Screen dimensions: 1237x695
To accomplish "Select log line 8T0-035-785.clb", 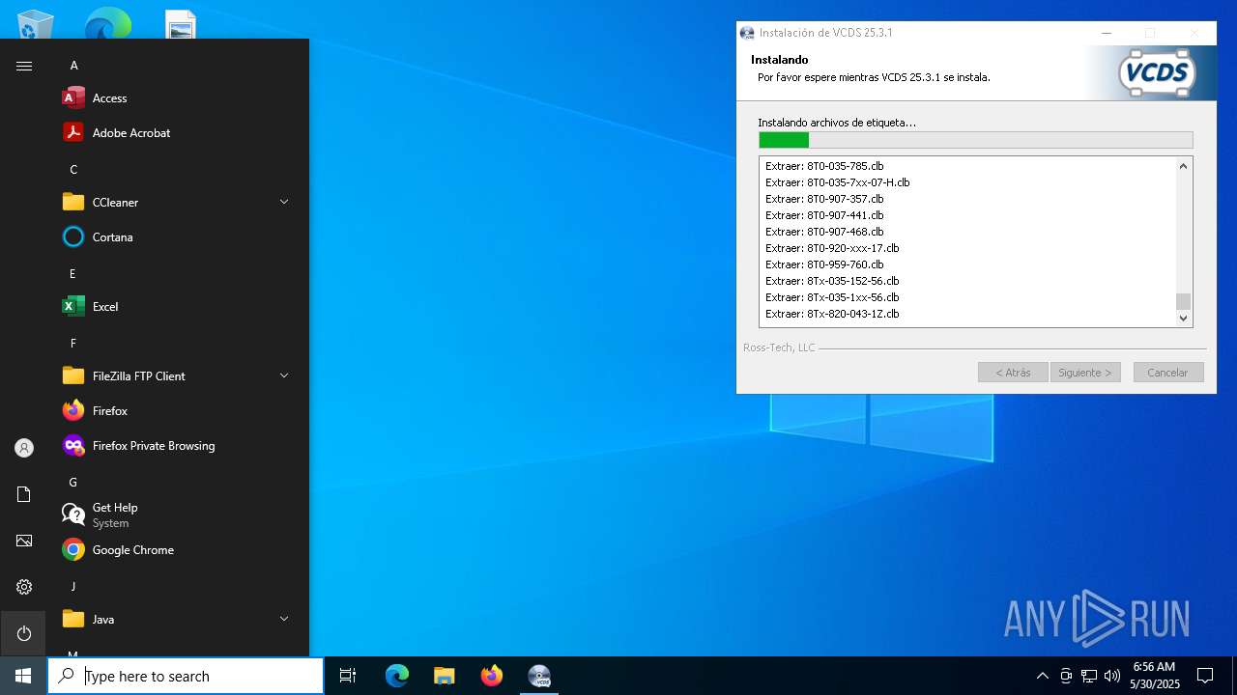I will click(x=824, y=166).
